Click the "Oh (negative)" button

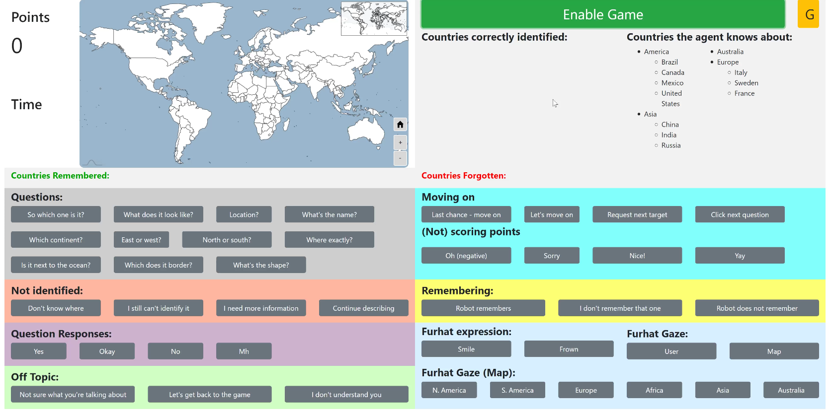466,256
